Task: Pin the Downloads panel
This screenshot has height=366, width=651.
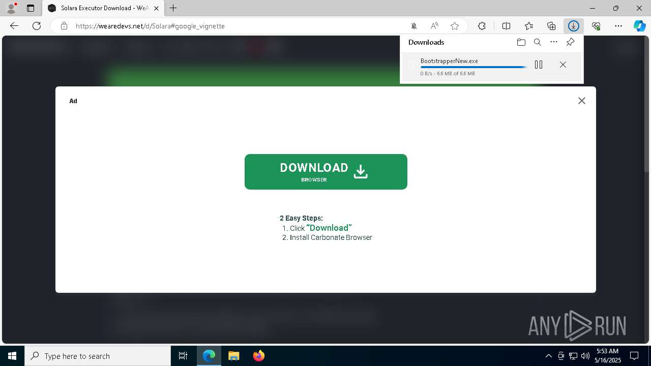Action: (570, 42)
